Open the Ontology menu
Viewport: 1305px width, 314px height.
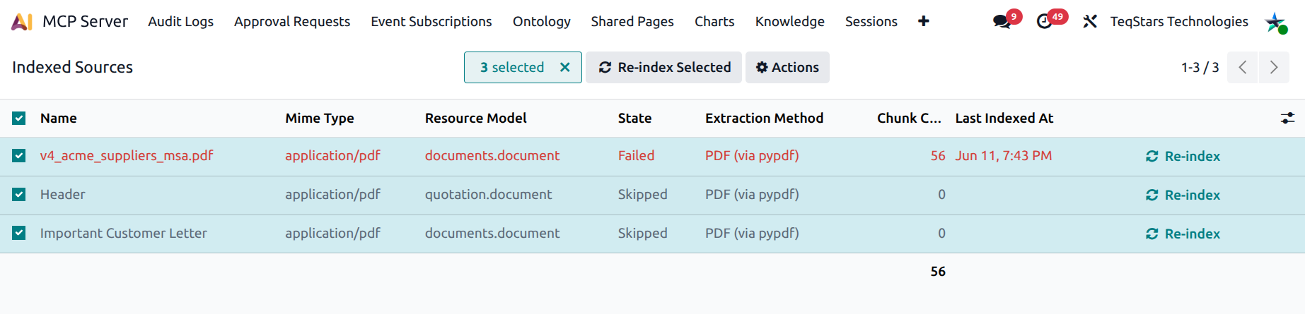tap(542, 22)
